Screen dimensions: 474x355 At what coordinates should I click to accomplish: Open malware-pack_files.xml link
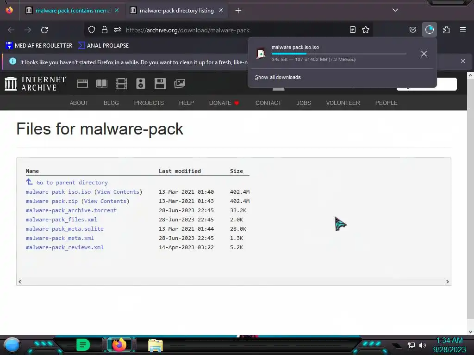click(62, 220)
